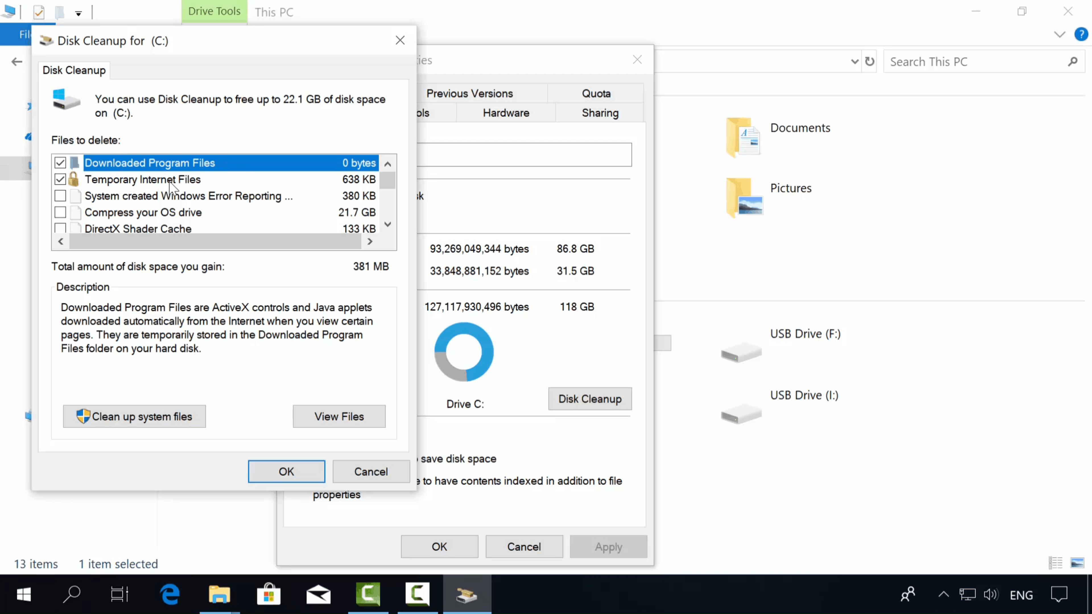Launch Microsoft Edge from taskbar
Image resolution: width=1092 pixels, height=614 pixels.
point(170,594)
